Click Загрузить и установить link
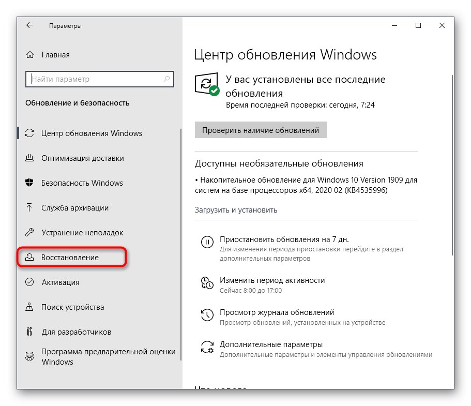The width and height of the screenshot is (471, 406). point(236,210)
